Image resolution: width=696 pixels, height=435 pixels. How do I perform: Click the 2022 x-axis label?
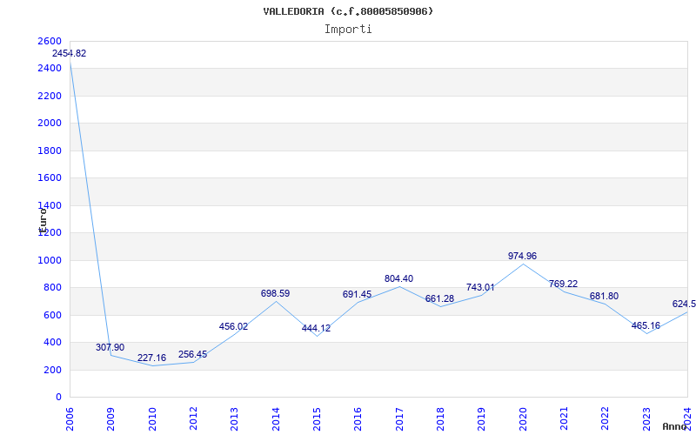click(x=605, y=419)
